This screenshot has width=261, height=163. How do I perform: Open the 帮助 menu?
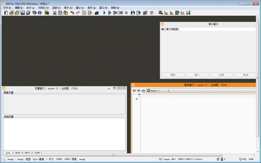tap(115, 8)
